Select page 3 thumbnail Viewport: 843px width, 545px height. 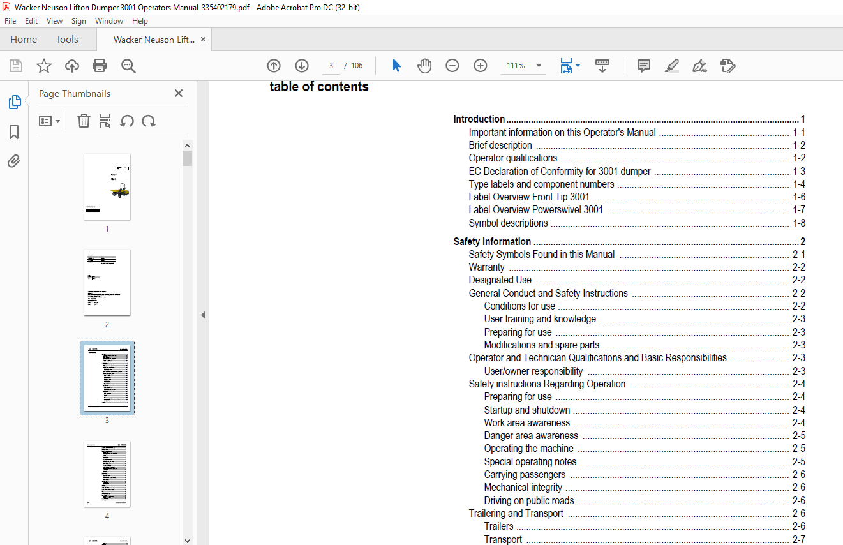point(107,378)
